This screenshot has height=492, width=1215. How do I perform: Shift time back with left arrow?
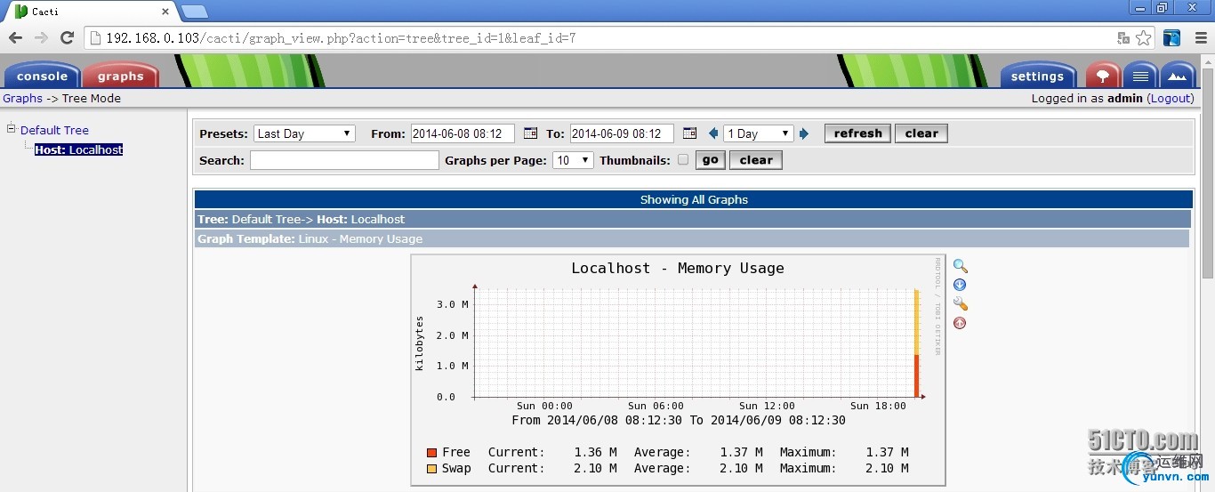(x=713, y=133)
